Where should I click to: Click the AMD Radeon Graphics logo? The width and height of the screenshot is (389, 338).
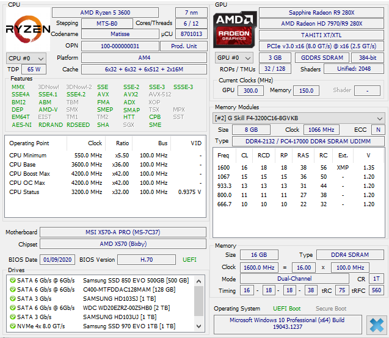[234, 29]
